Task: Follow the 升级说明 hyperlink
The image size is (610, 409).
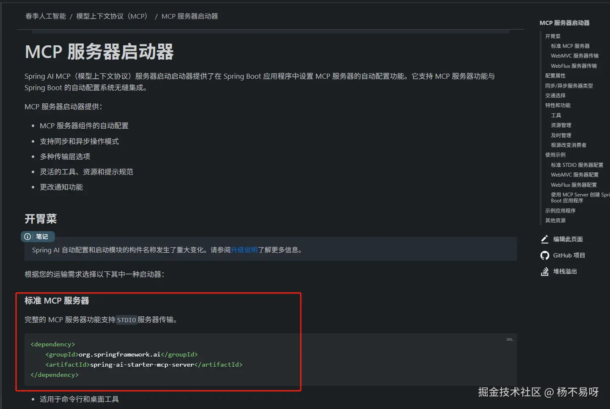Action: pyautogui.click(x=244, y=250)
